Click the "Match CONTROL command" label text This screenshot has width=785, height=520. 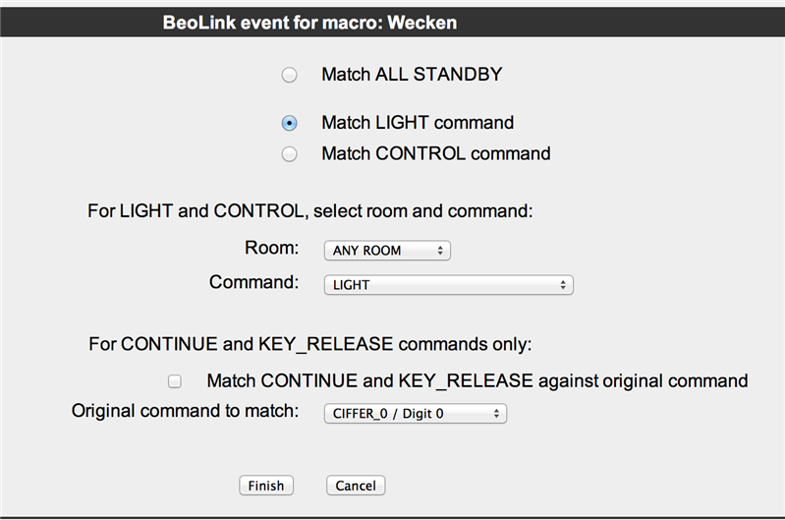tap(435, 153)
